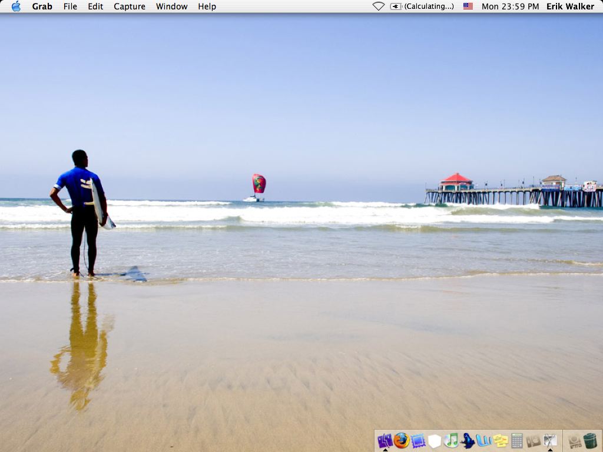Open the Grab application menu

(x=42, y=6)
